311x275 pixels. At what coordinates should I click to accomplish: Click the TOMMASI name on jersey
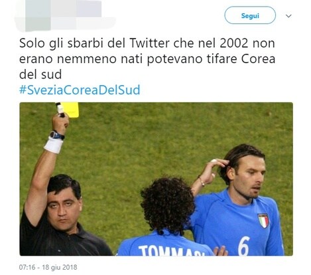[172, 250]
